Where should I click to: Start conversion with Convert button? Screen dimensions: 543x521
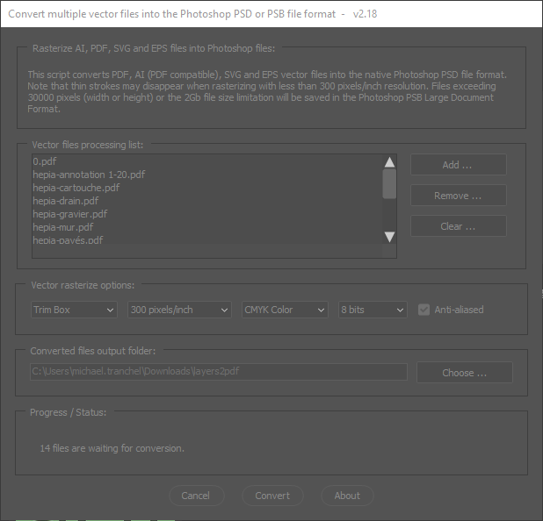272,496
